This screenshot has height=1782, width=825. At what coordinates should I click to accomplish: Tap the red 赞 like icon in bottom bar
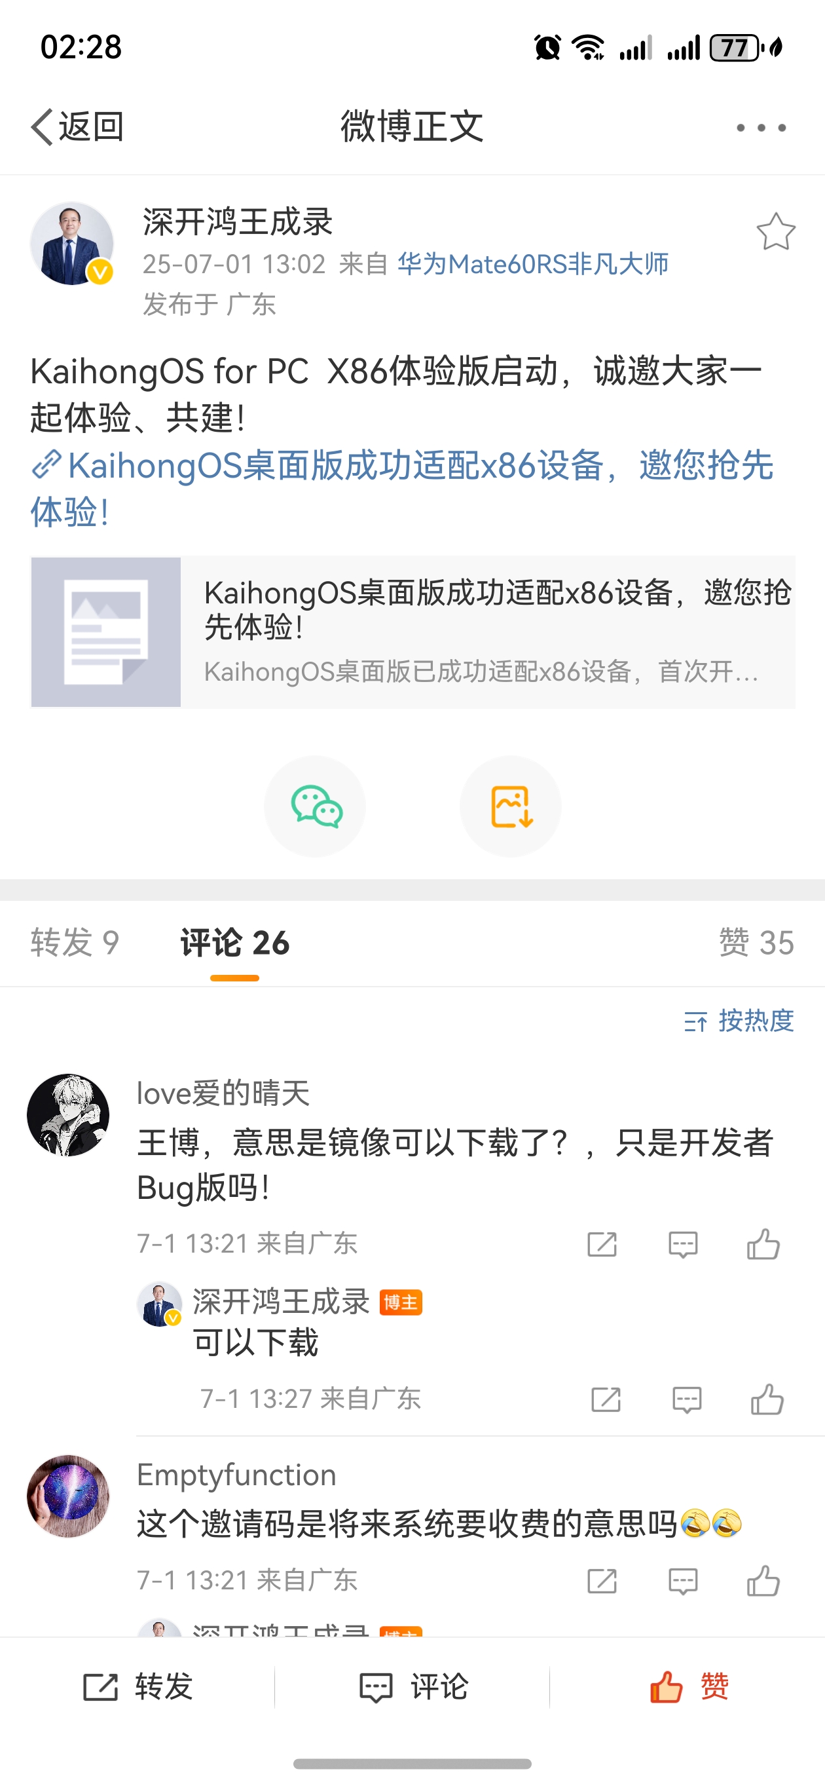667,1686
